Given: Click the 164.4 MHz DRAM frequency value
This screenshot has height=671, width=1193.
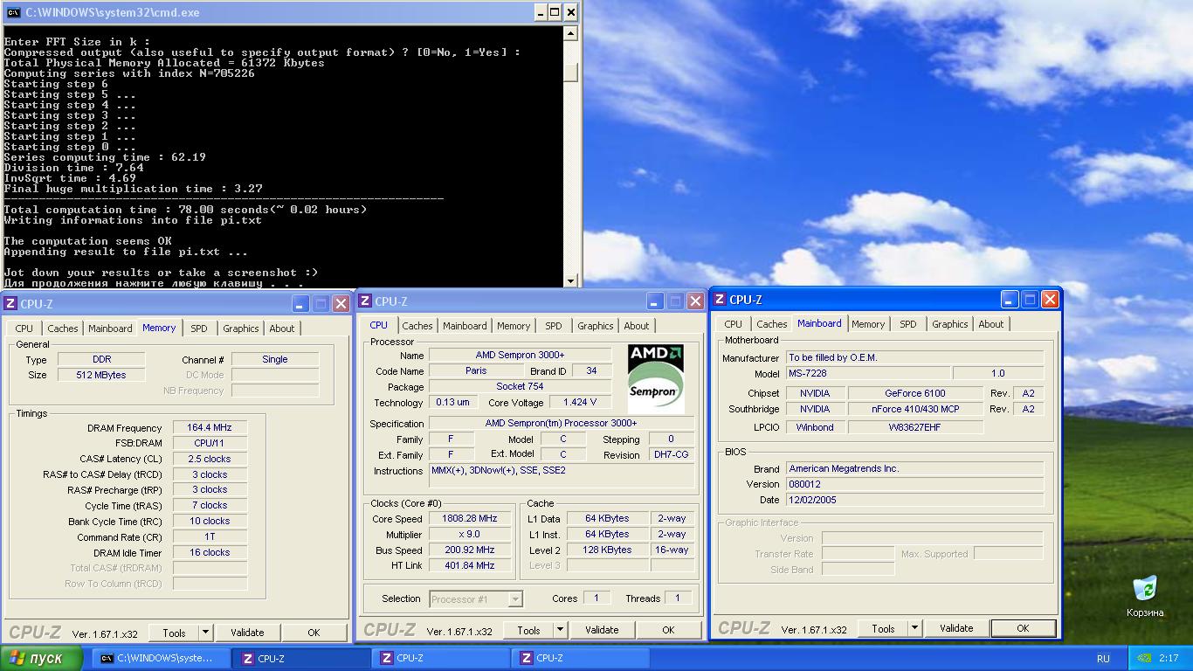Looking at the screenshot, I should coord(210,428).
